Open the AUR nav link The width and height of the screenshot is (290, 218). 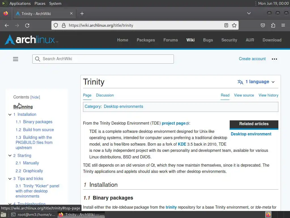coord(250,40)
